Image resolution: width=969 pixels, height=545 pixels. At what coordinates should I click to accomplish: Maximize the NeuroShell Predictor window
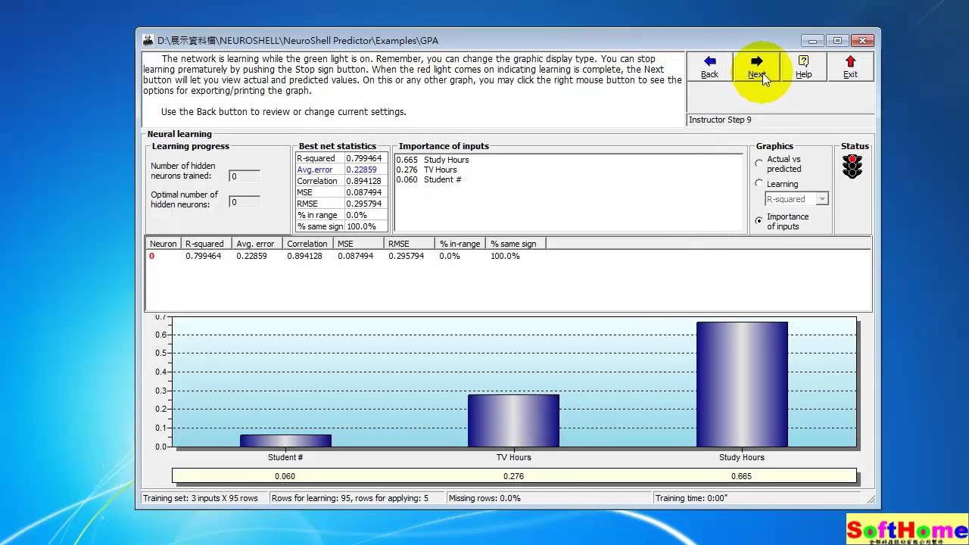837,41
